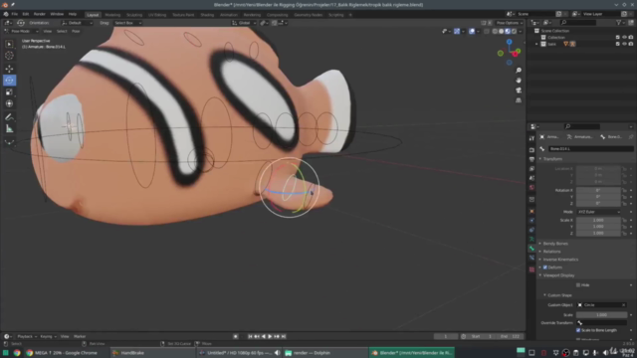Image resolution: width=637 pixels, height=358 pixels.
Task: Select the active Rotate tool
Action: coord(9,81)
